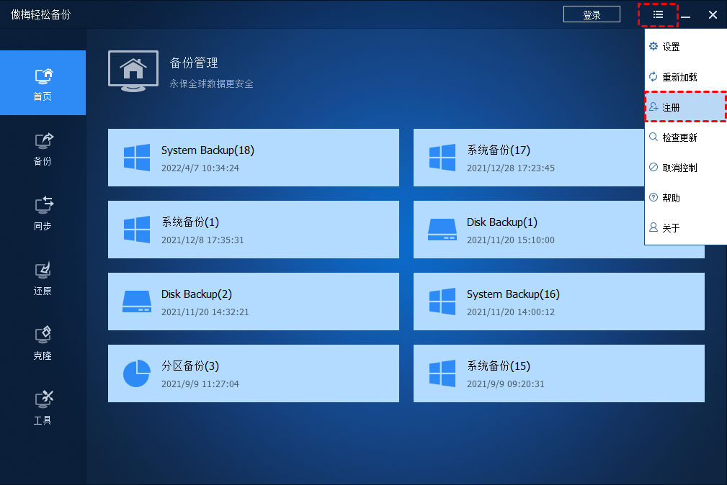This screenshot has height=485, width=727.
Task: Click the 备份管理 heading text
Action: (x=194, y=63)
